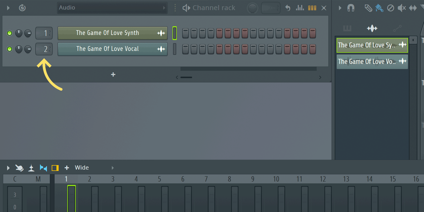This screenshot has height=212, width=424.
Task: Select The Game Of Love Sy.. in picker
Action: coord(372,45)
